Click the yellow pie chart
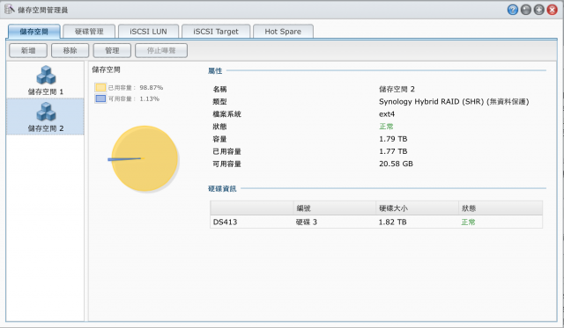The height and width of the screenshot is (328, 564). click(x=145, y=158)
